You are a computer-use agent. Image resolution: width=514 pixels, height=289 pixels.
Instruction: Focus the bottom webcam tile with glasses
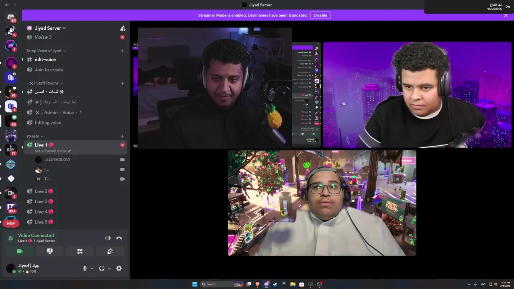[322, 203]
